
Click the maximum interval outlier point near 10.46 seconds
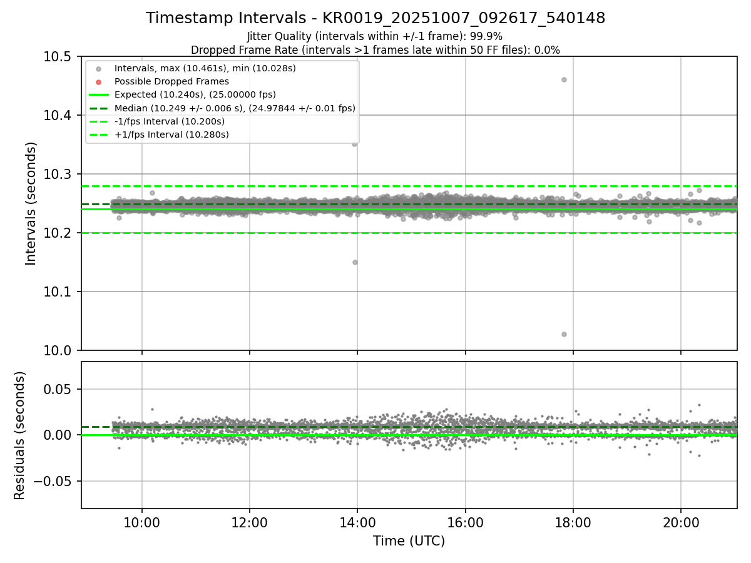(x=564, y=79)
